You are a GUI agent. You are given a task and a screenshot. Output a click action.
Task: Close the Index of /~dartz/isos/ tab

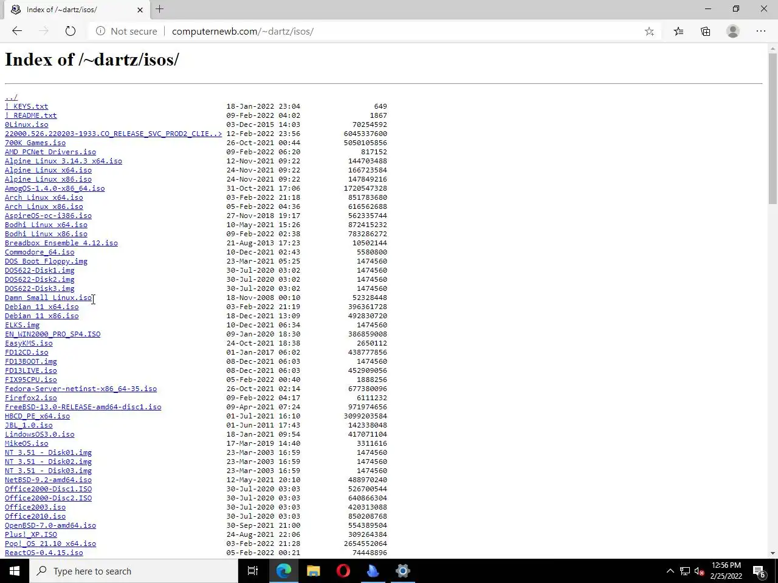(140, 10)
